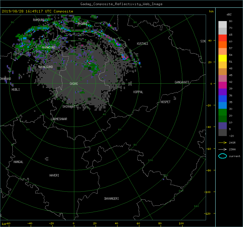
Task: Click the GADAG radar center label
Action: point(74,83)
